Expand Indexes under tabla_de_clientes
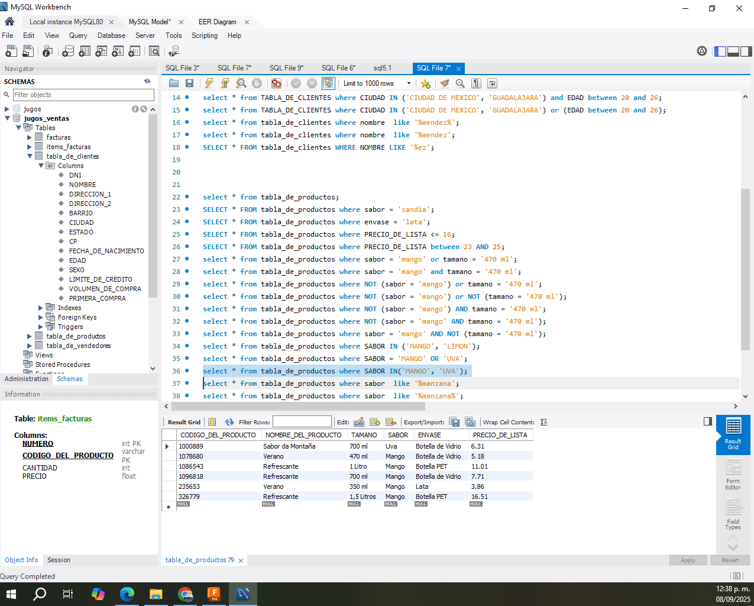 (x=41, y=308)
